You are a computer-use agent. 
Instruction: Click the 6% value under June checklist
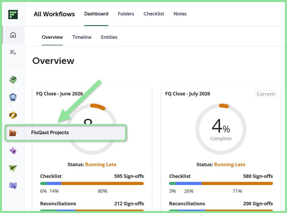pyautogui.click(x=43, y=191)
